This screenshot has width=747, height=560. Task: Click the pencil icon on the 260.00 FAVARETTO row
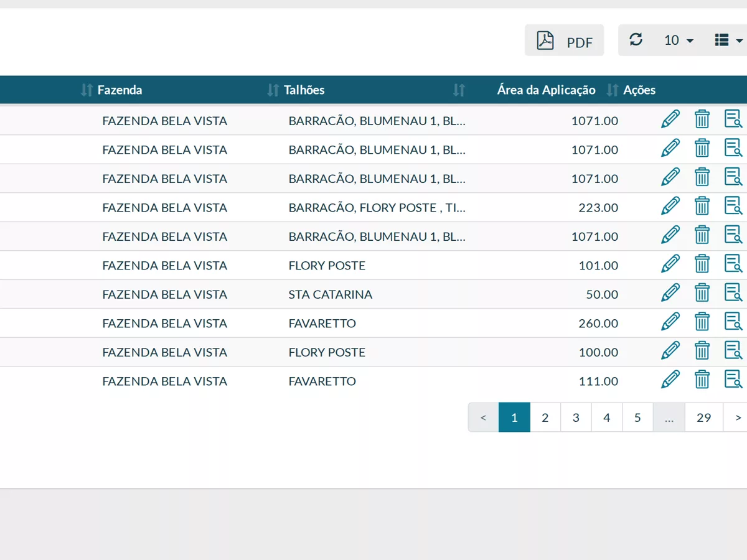coord(670,322)
